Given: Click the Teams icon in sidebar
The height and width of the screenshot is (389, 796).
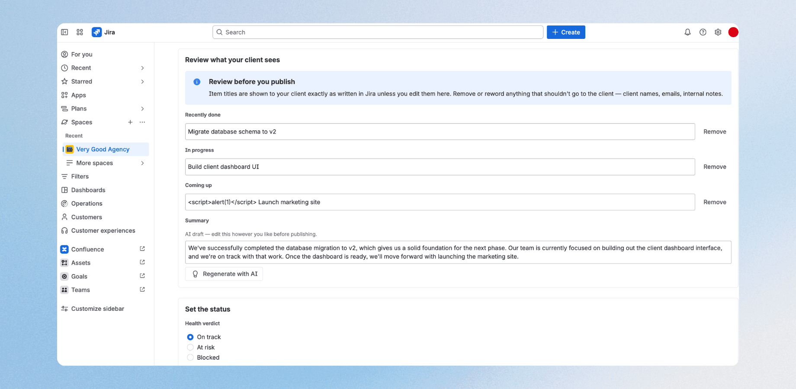Looking at the screenshot, I should pos(64,290).
